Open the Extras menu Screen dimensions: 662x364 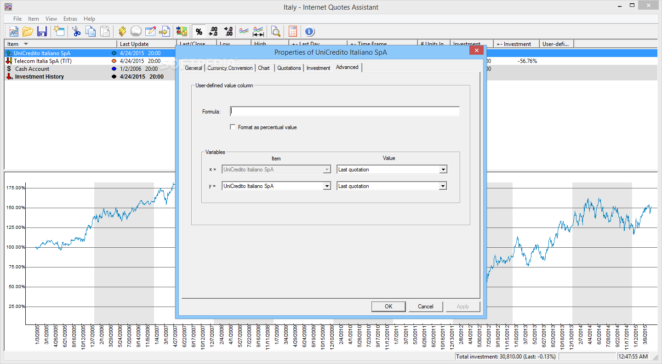(70, 19)
